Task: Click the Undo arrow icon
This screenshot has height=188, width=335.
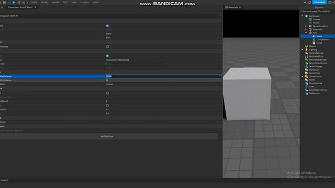Action: pyautogui.click(x=24, y=2)
